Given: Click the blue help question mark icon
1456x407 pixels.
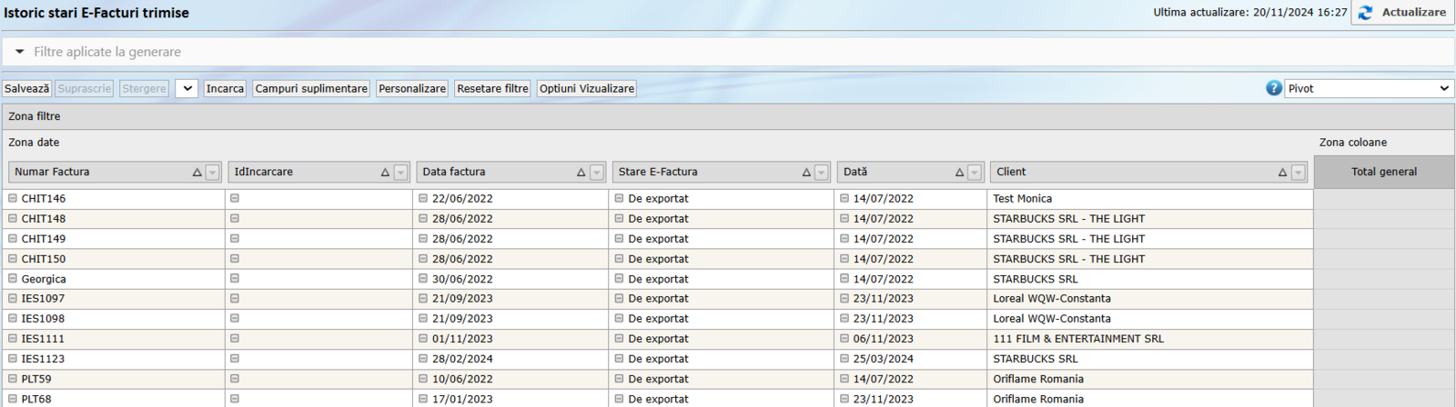Looking at the screenshot, I should (1274, 88).
